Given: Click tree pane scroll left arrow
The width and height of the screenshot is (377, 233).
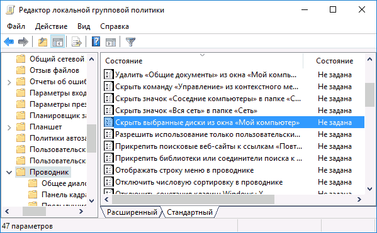Looking at the screenshot, I should tap(7, 211).
